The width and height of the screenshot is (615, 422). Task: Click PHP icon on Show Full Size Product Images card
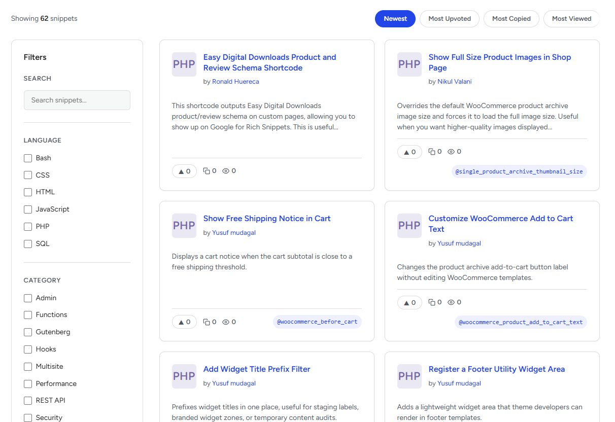point(409,64)
